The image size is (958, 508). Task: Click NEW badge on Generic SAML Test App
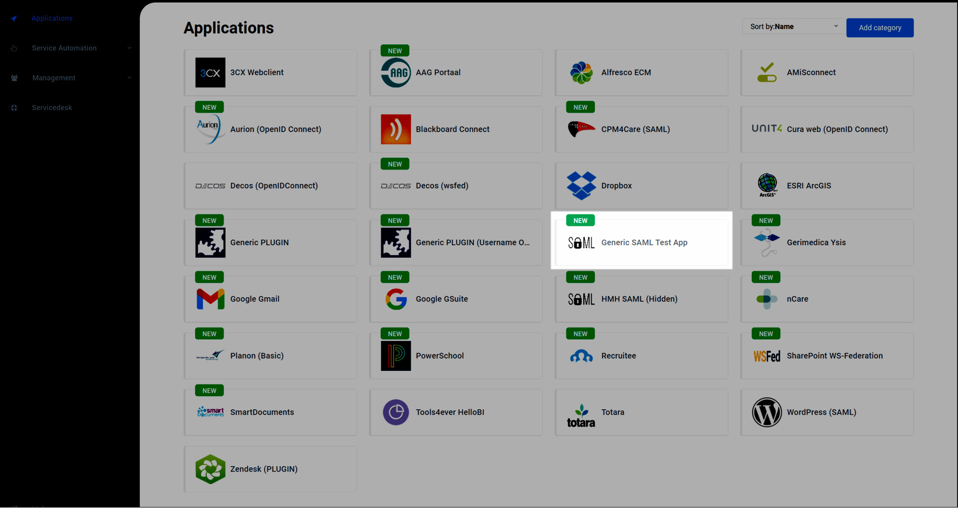pyautogui.click(x=580, y=220)
